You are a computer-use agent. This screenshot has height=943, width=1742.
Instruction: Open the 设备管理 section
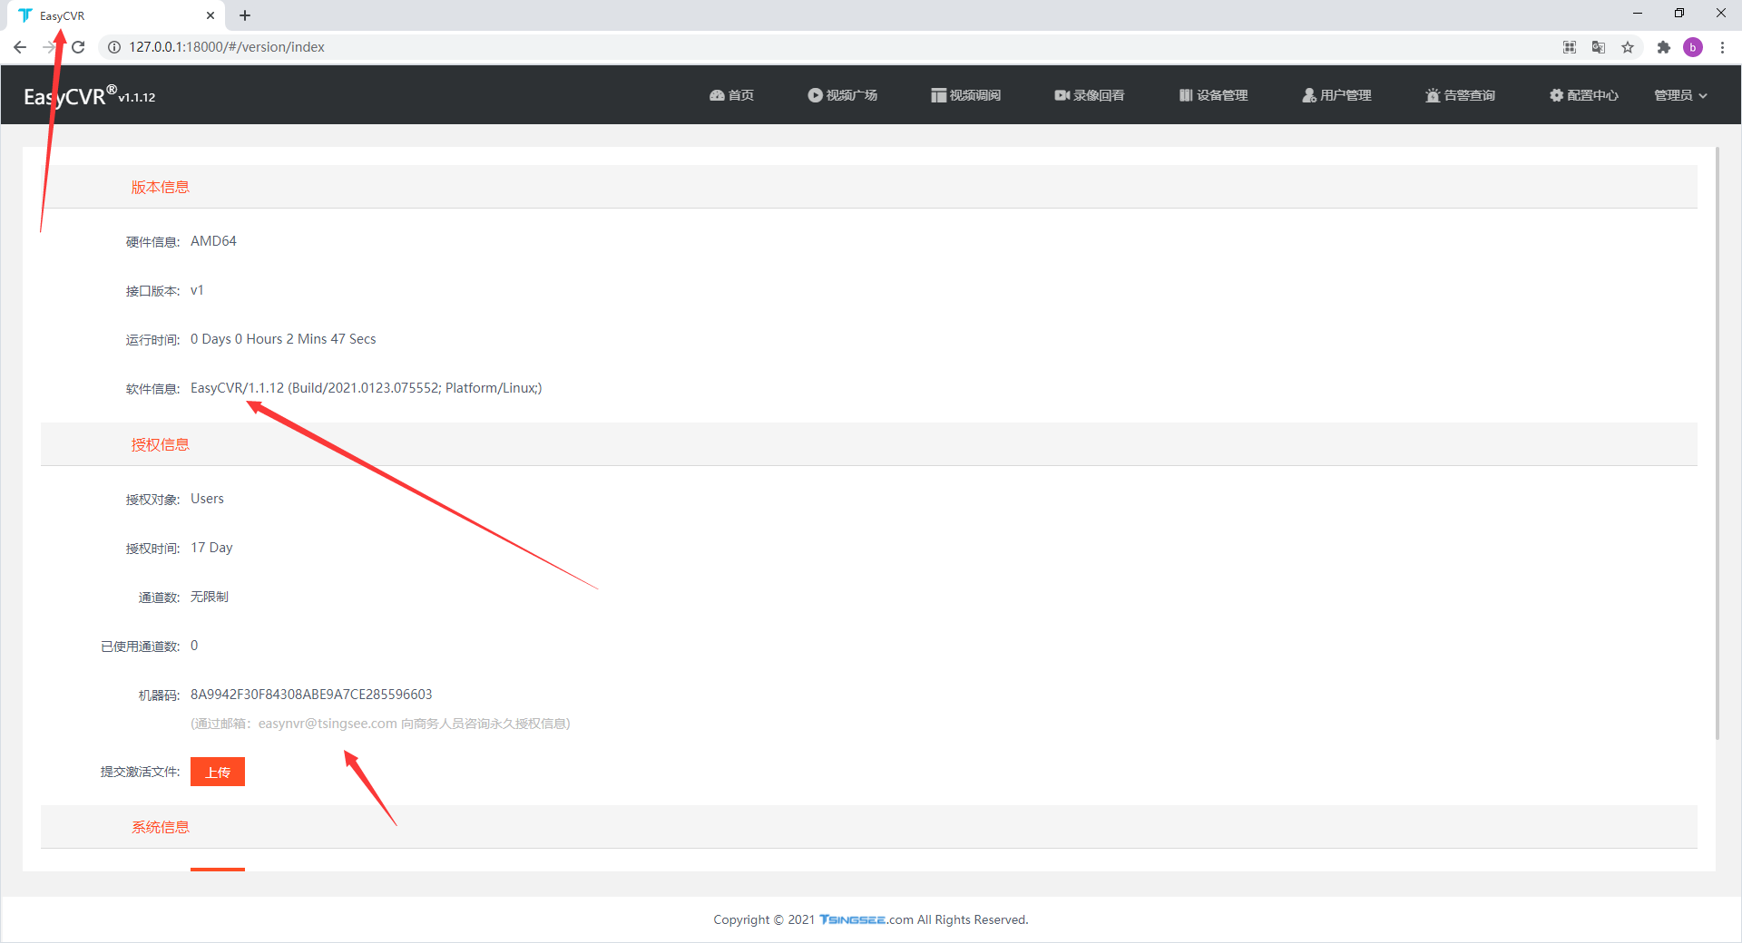pyautogui.click(x=1213, y=95)
